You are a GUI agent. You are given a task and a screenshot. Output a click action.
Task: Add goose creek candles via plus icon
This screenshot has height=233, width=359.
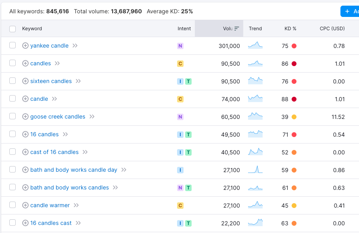coord(25,116)
